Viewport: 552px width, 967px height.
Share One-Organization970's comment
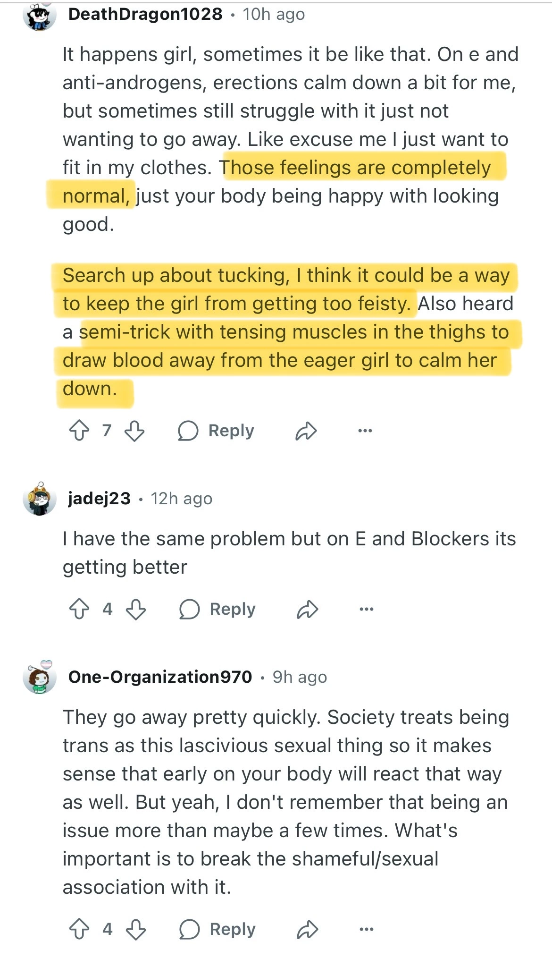click(307, 929)
